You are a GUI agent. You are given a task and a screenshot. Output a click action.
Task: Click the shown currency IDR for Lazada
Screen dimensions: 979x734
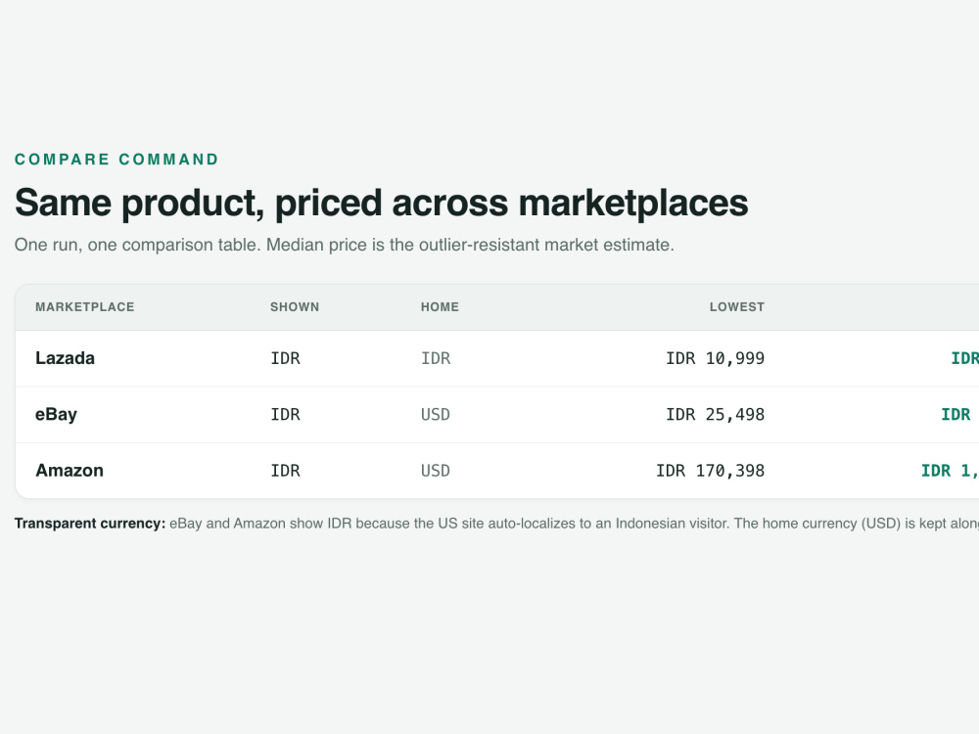point(285,358)
